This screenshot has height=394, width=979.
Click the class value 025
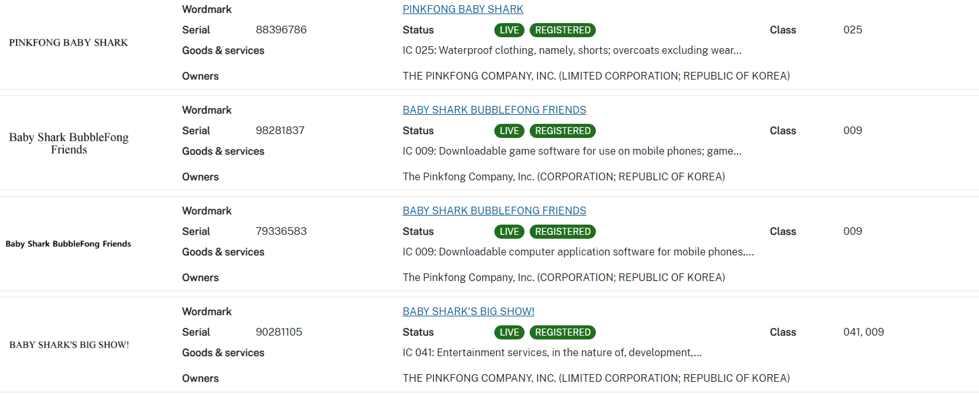tap(852, 30)
